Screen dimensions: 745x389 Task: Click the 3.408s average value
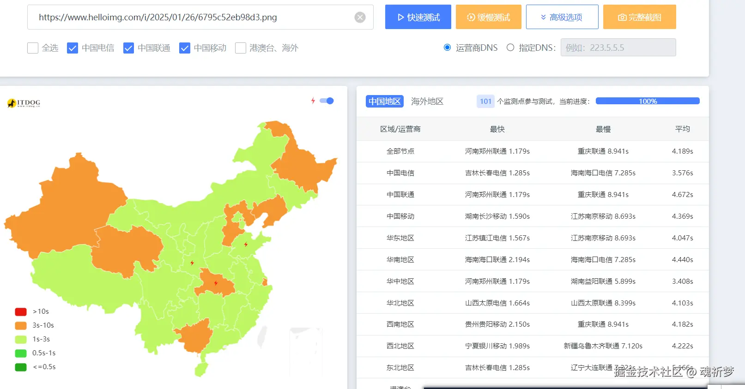(683, 281)
